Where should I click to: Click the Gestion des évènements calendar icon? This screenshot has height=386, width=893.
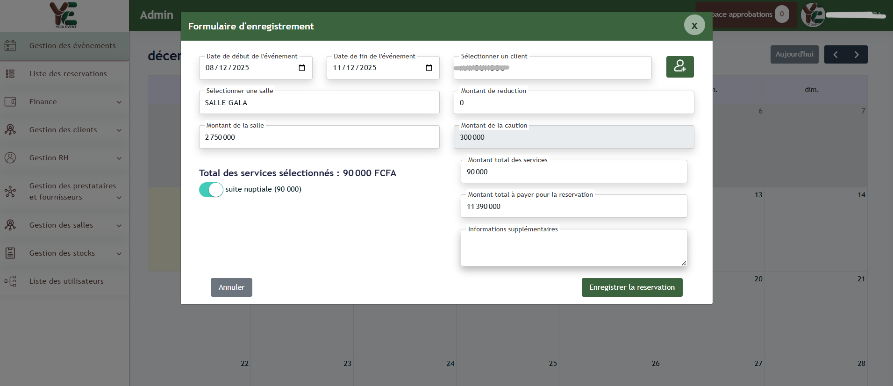tap(10, 46)
